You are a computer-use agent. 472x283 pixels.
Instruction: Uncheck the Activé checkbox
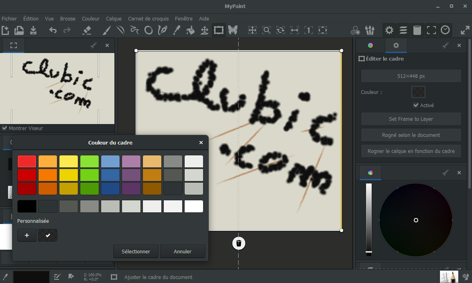[x=416, y=105]
